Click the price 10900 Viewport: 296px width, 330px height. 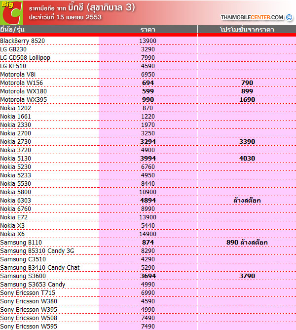coord(148,192)
